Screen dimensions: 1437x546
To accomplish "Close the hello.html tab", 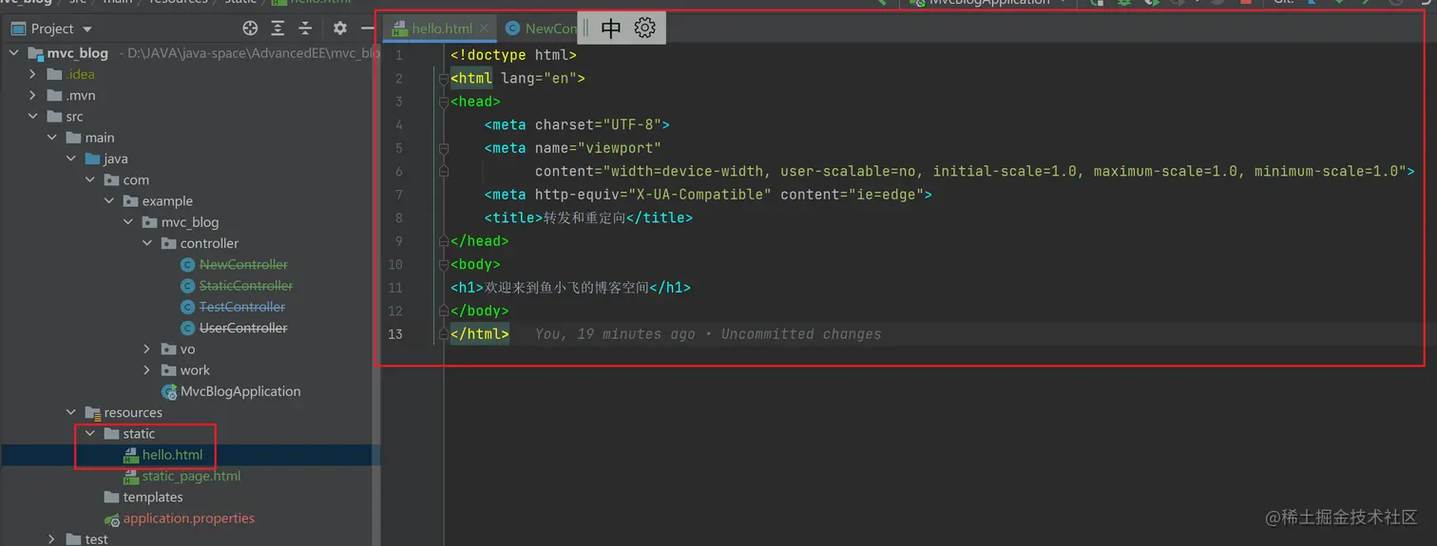I will click(485, 28).
